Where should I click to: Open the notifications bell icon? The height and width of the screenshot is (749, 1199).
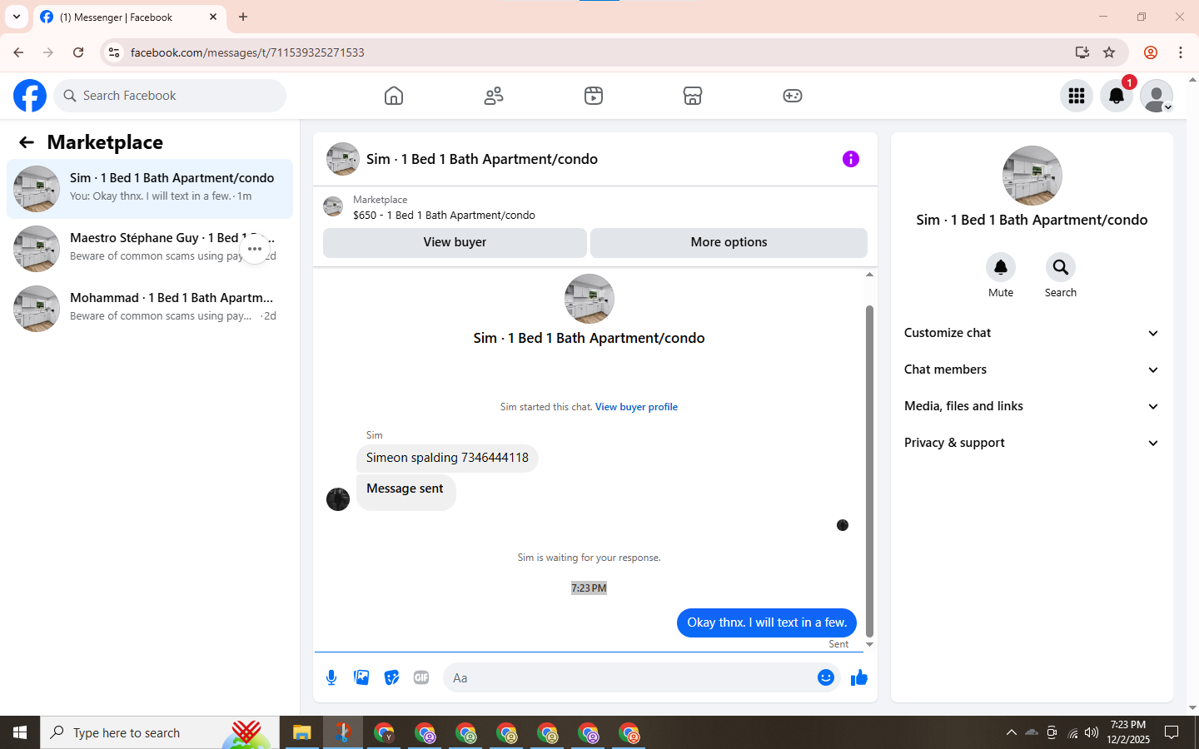[1117, 96]
